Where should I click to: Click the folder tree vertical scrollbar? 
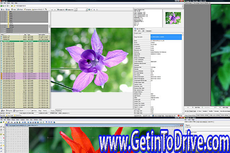pos(49,22)
